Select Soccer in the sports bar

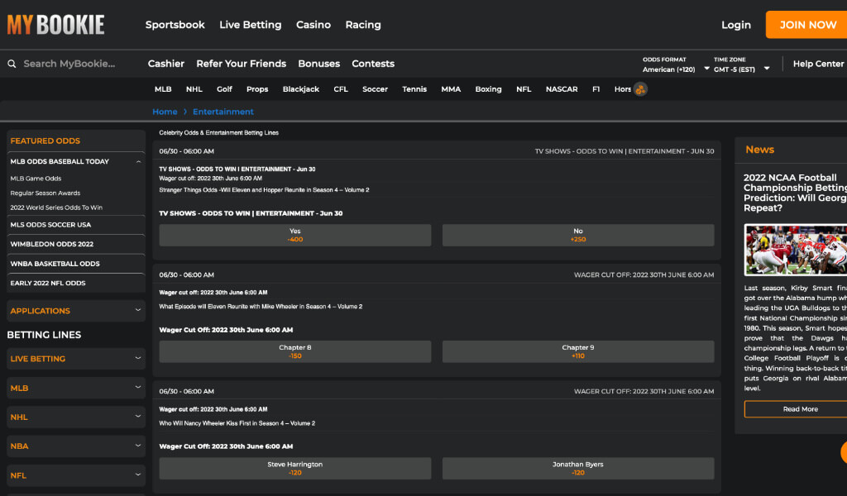(375, 89)
